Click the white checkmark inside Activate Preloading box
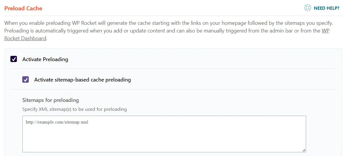Screen dimensions: 346x156 click(x=14, y=59)
